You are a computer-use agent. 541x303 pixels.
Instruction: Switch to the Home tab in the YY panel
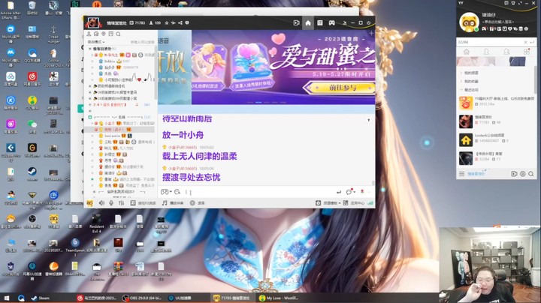tap(467, 52)
